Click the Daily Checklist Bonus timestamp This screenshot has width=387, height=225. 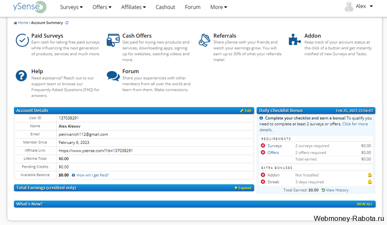pos(354,111)
